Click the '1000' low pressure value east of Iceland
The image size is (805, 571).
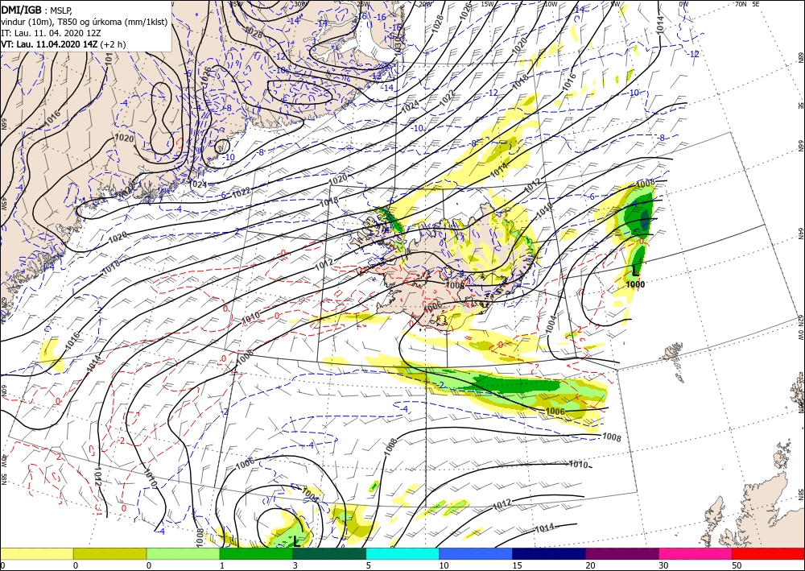click(x=636, y=284)
